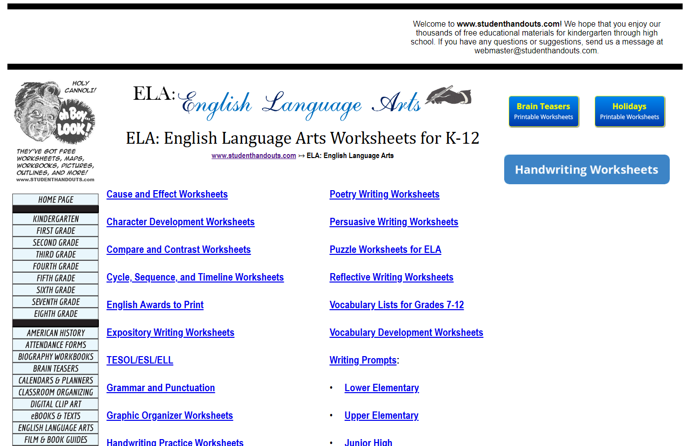The image size is (693, 446).
Task: Click the Handwriting Worksheets blue banner
Action: pyautogui.click(x=586, y=169)
